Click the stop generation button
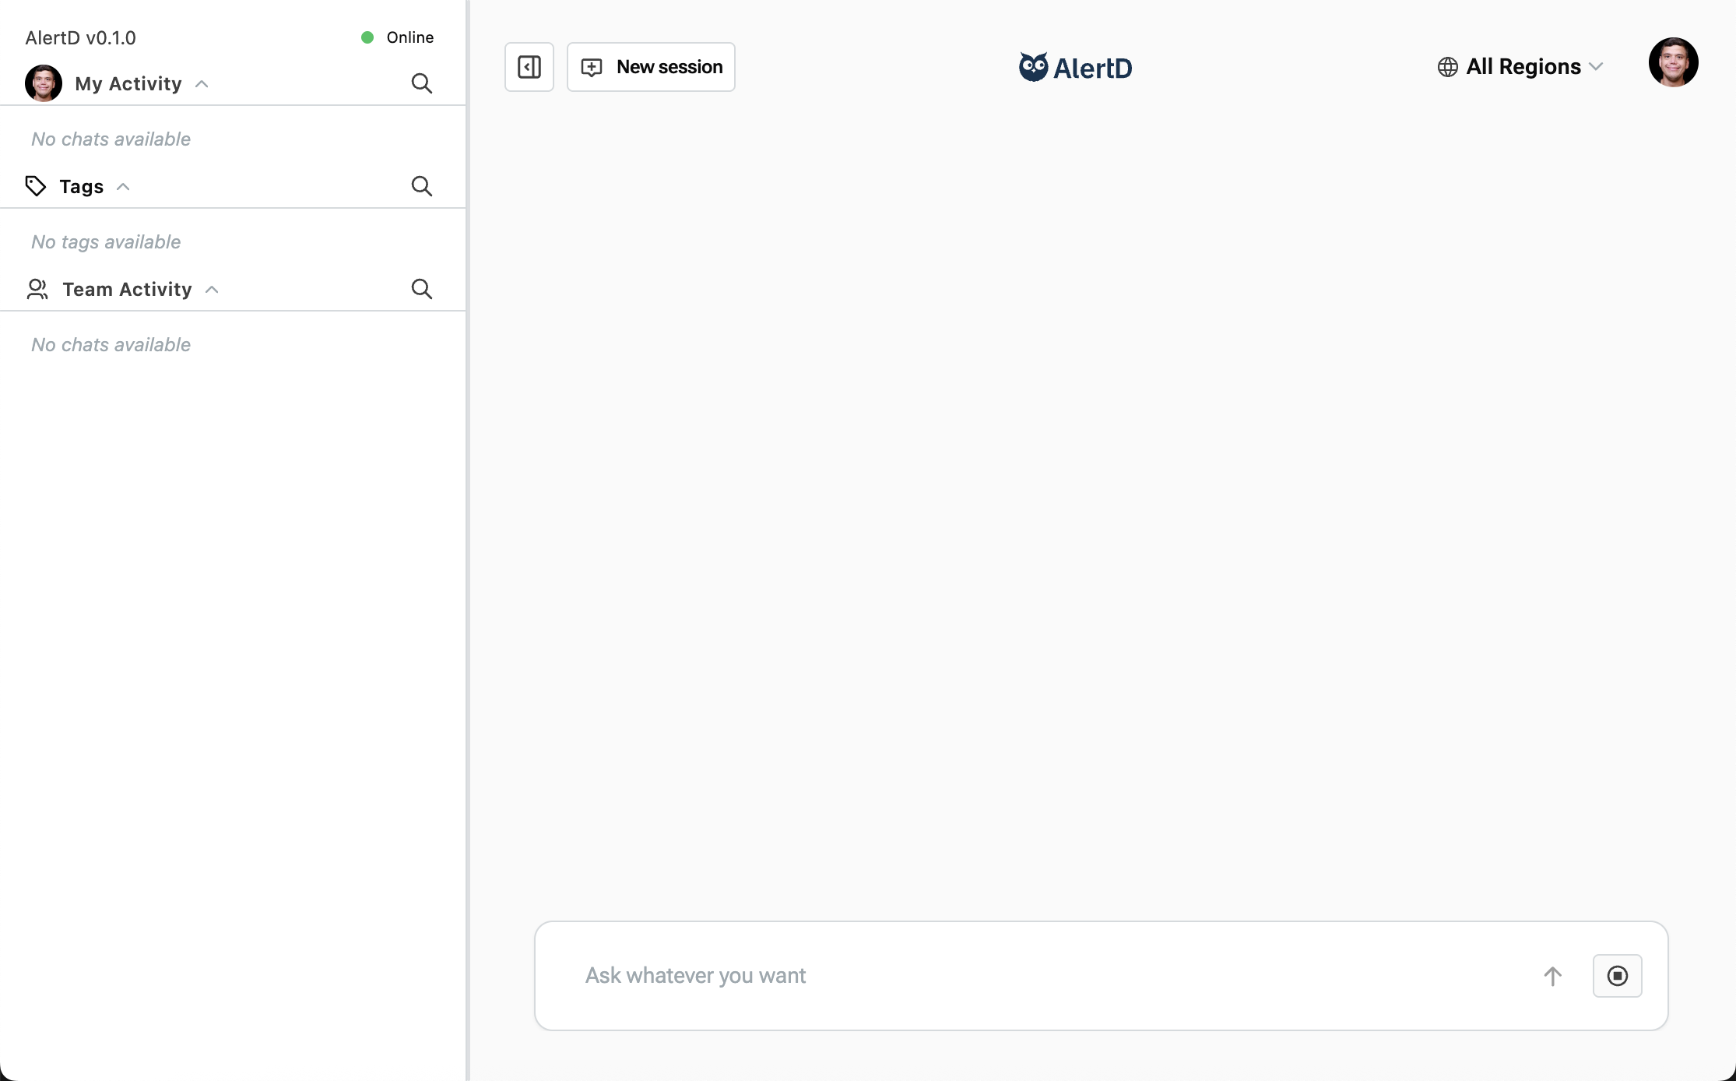This screenshot has height=1081, width=1736. [1618, 976]
